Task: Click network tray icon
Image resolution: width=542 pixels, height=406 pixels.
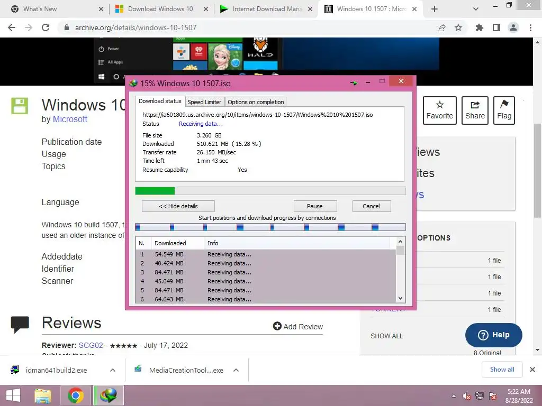Action: (x=480, y=396)
